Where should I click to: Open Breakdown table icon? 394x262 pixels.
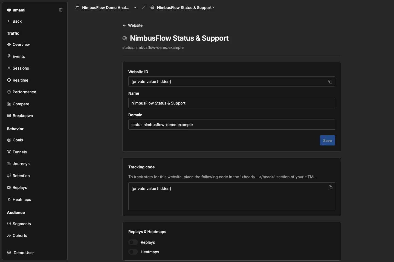tap(9, 116)
